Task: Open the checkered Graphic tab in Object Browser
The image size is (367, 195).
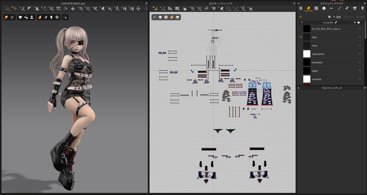Action: coord(316,8)
